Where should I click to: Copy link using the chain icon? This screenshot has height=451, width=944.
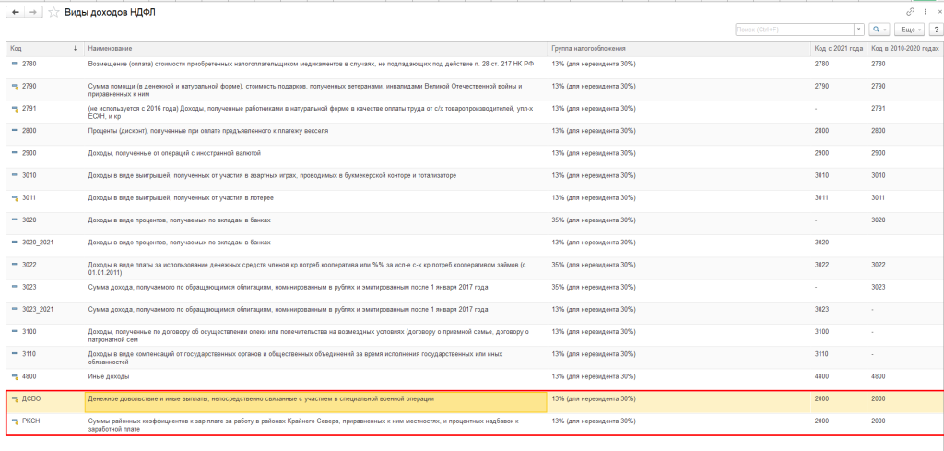911,12
